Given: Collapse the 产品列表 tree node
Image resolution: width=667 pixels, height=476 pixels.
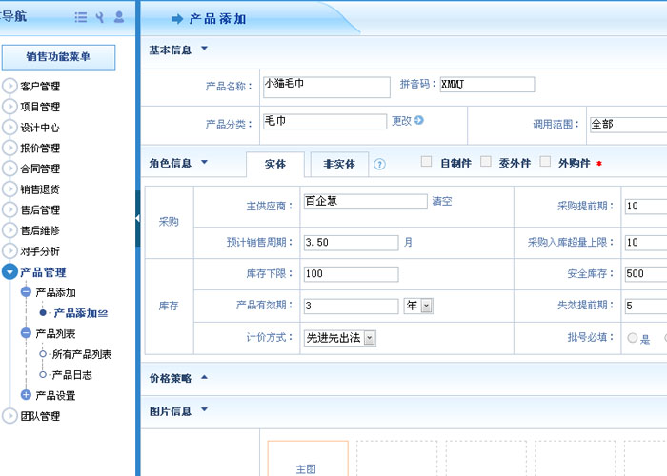Looking at the screenshot, I should pos(26,333).
